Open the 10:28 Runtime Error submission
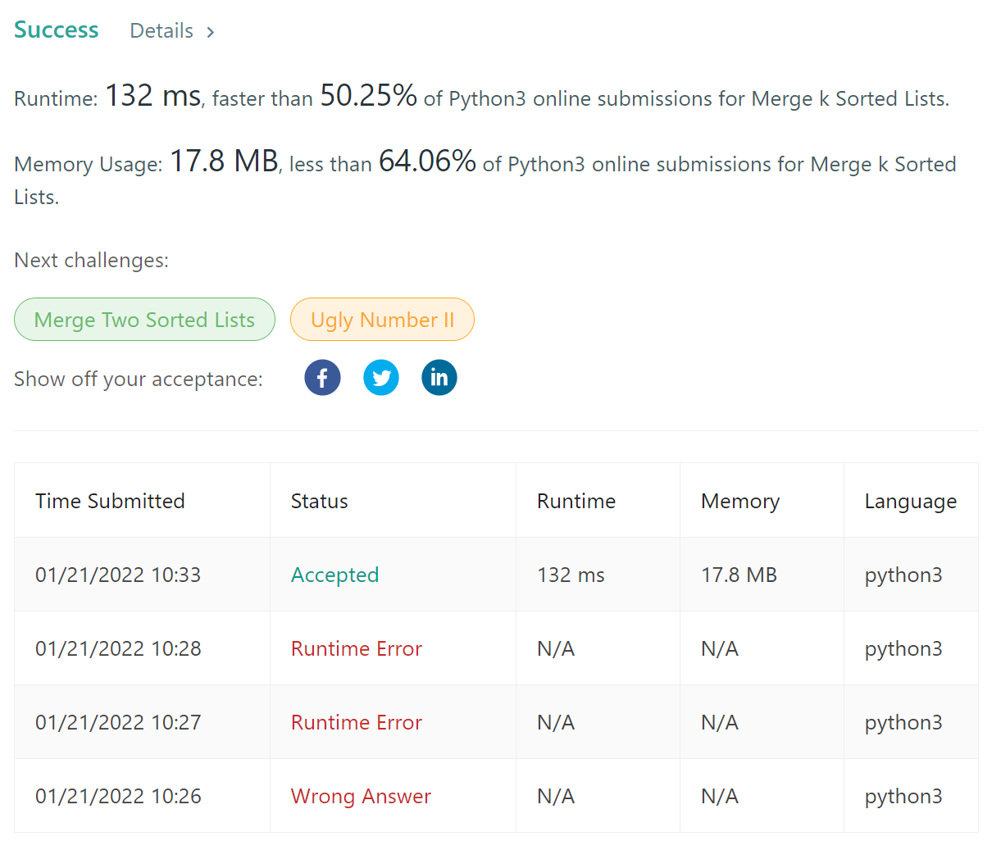The image size is (1001, 850). (x=356, y=648)
